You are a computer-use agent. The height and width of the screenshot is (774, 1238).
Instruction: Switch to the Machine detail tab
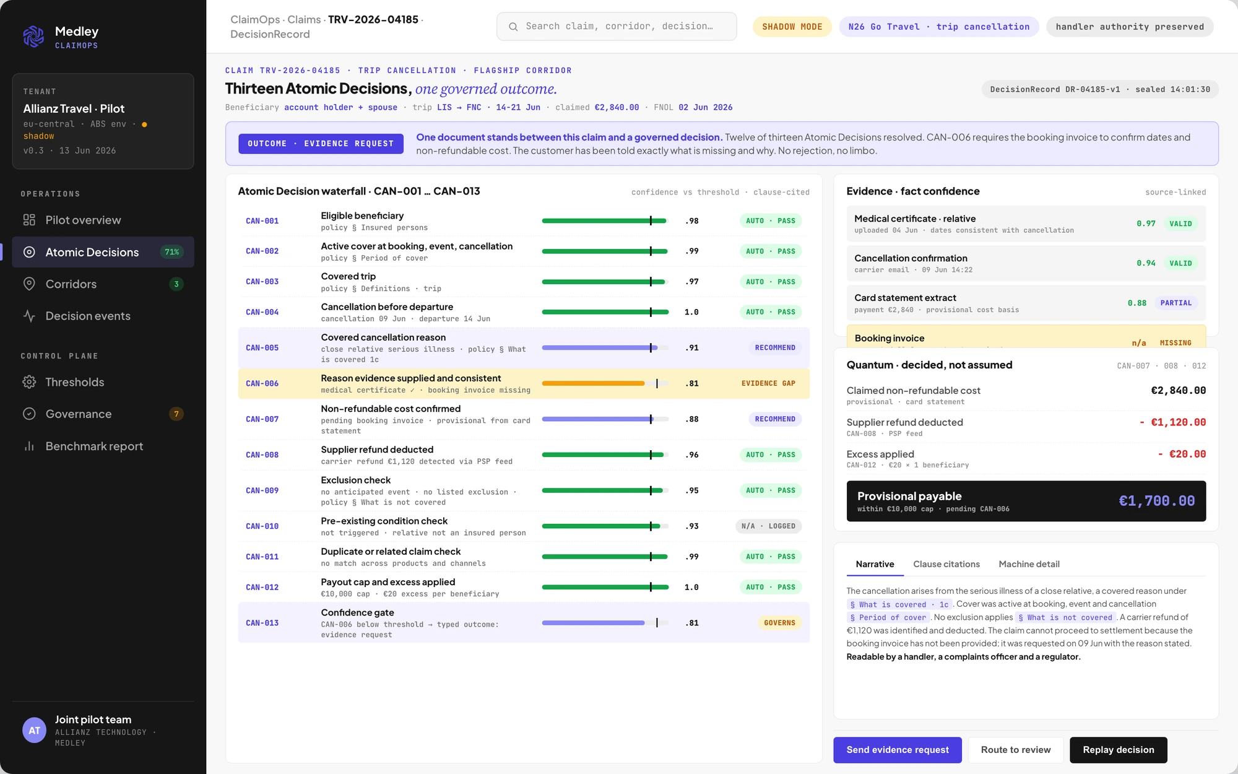pyautogui.click(x=1029, y=564)
